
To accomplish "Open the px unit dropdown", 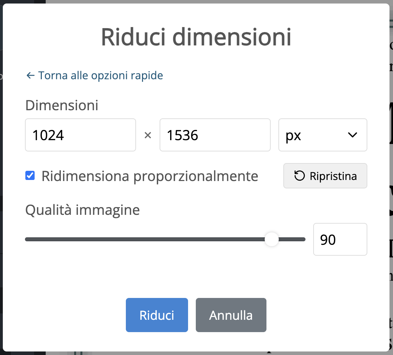I will click(x=322, y=135).
